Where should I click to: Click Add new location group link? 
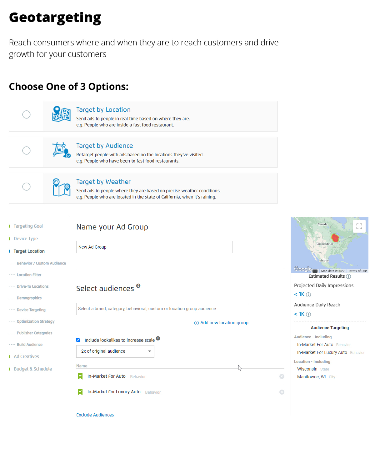pos(221,323)
